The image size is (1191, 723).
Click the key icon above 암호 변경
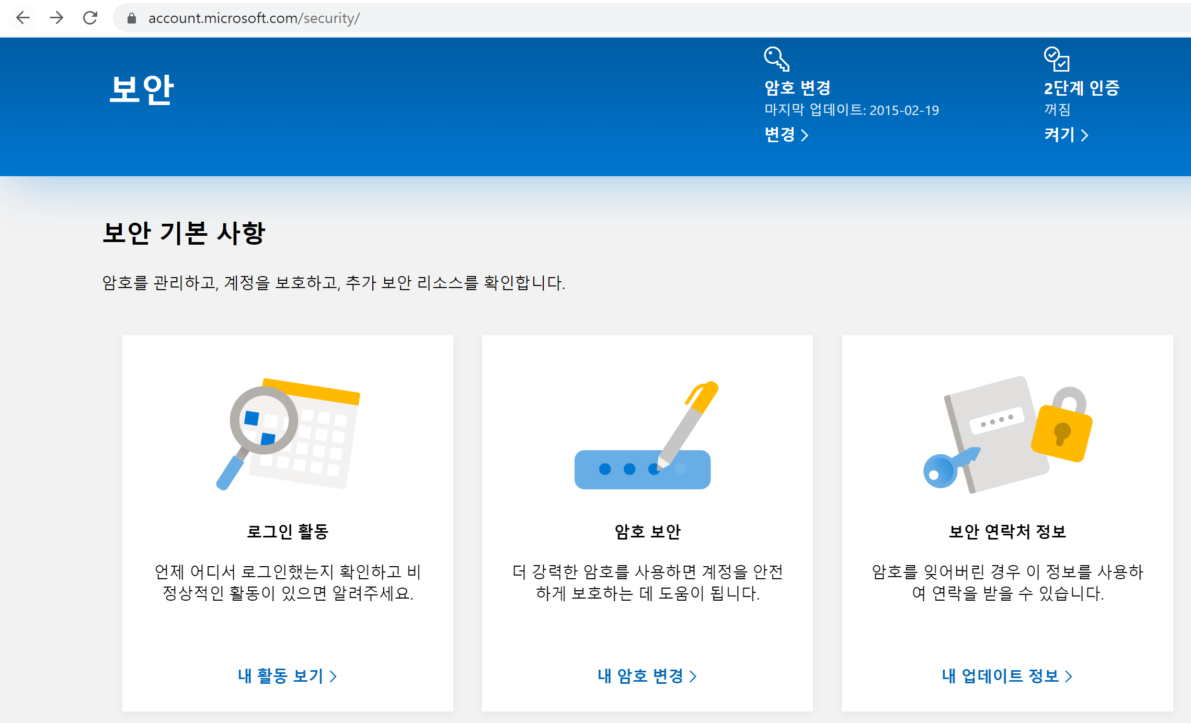776,59
